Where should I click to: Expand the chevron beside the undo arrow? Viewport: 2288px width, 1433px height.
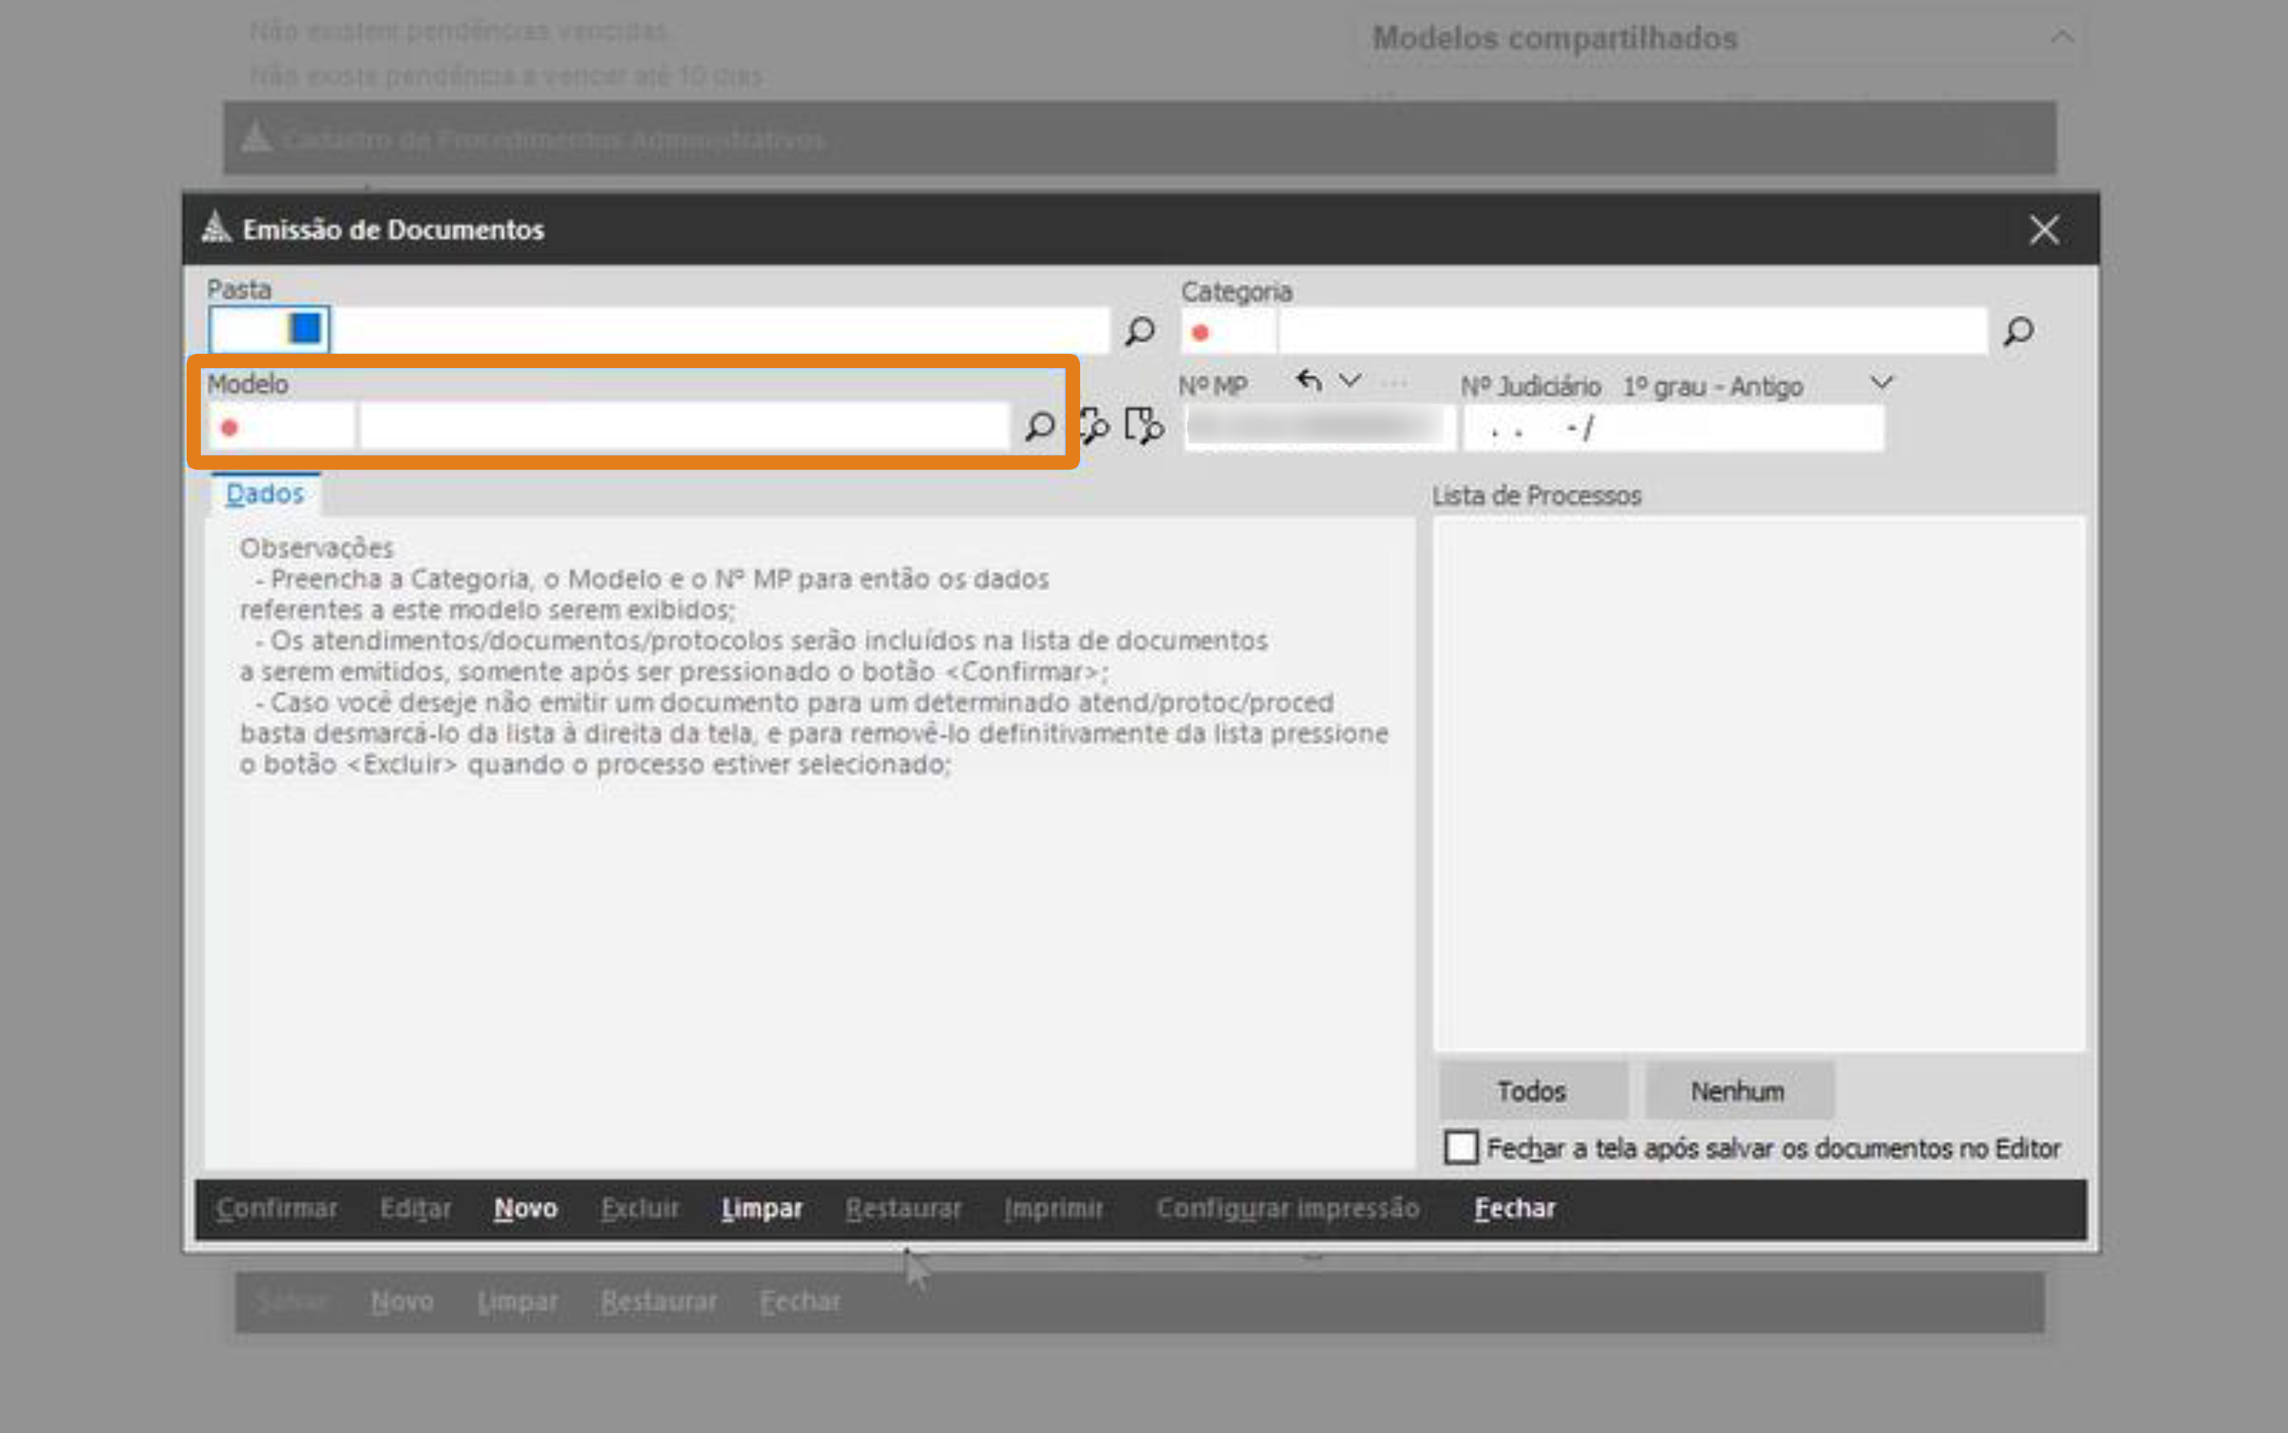pyautogui.click(x=1350, y=382)
